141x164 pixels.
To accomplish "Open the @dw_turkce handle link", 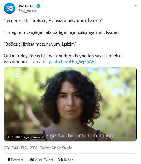I will tap(27, 11).
